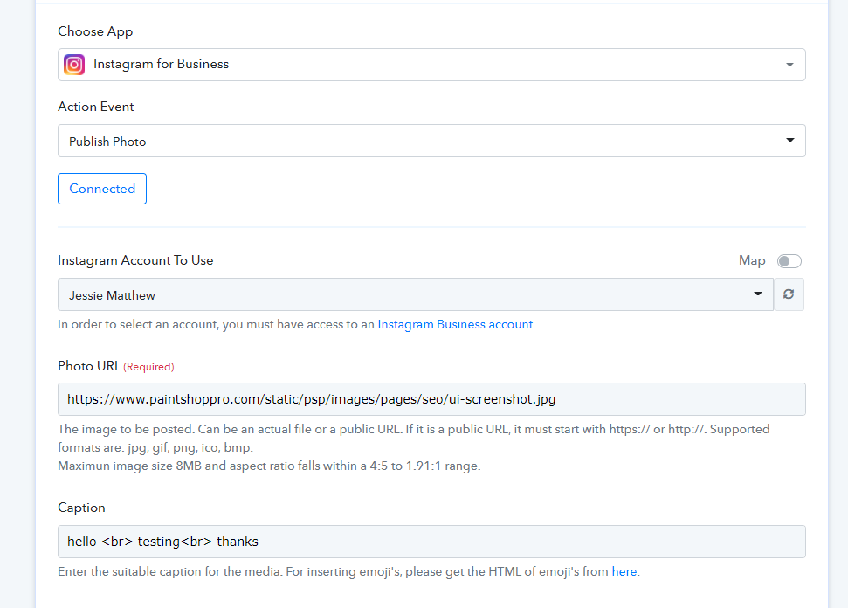848x608 pixels.
Task: Click the Choose App label
Action: [x=95, y=32]
